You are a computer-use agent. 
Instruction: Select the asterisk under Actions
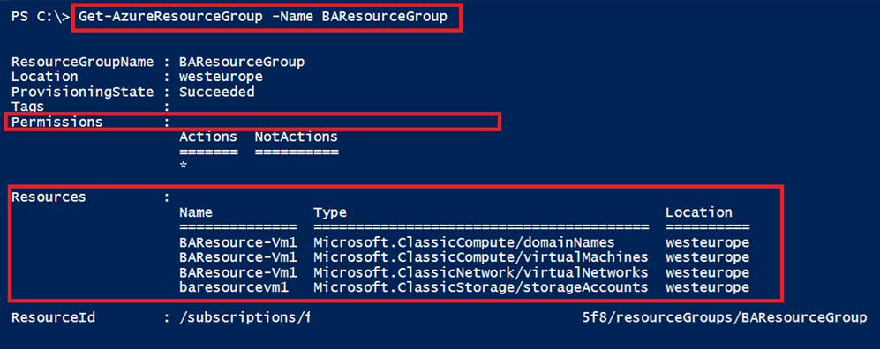point(183,167)
